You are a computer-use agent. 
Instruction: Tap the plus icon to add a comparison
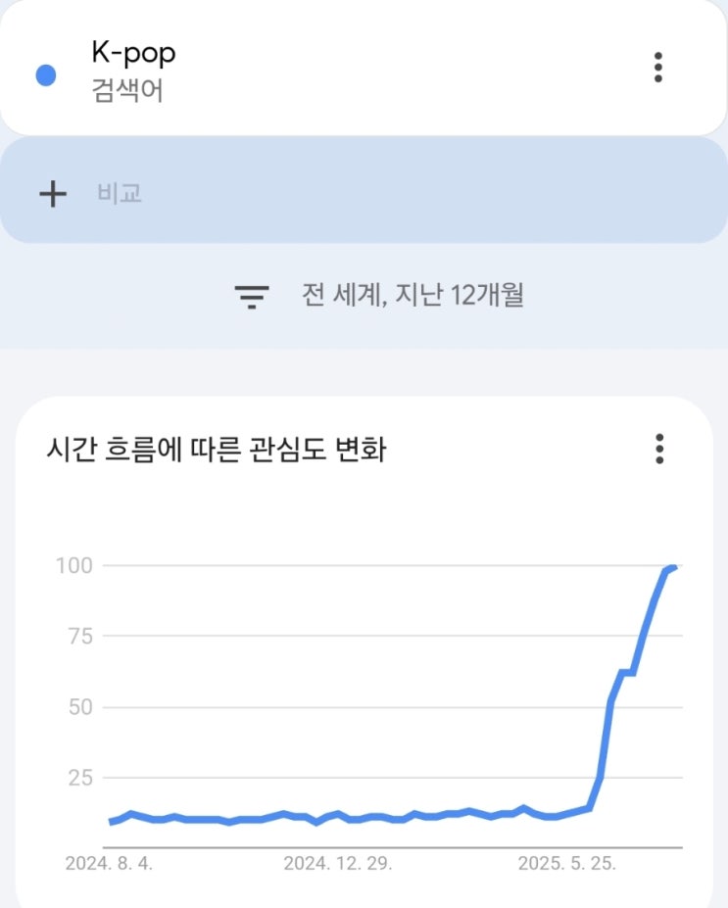point(52,193)
